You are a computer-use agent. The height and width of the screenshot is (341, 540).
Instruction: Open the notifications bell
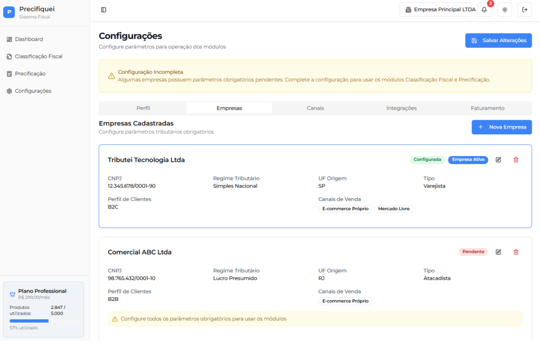pyautogui.click(x=484, y=9)
